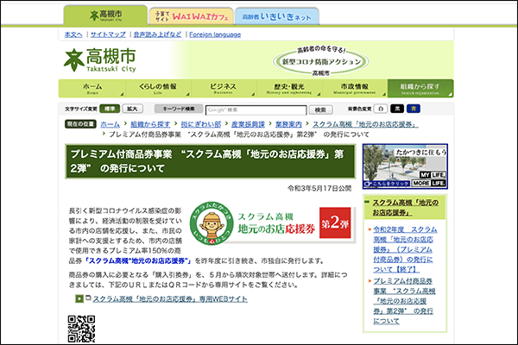Switch background color to white (白)
518x345 pixels.
[x=381, y=109]
